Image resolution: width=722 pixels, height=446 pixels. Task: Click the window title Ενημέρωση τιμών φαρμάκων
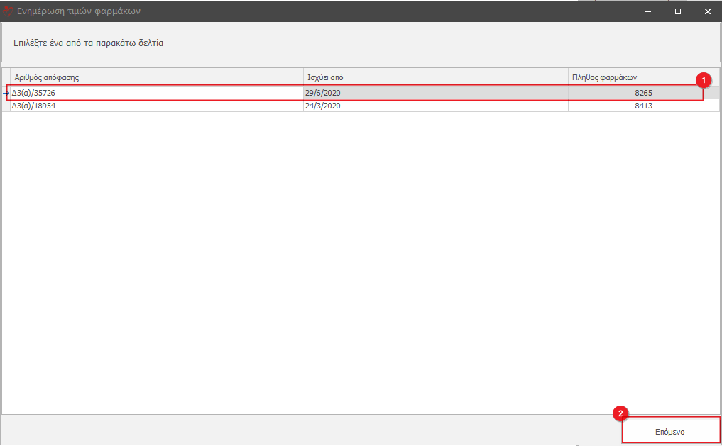(83, 11)
